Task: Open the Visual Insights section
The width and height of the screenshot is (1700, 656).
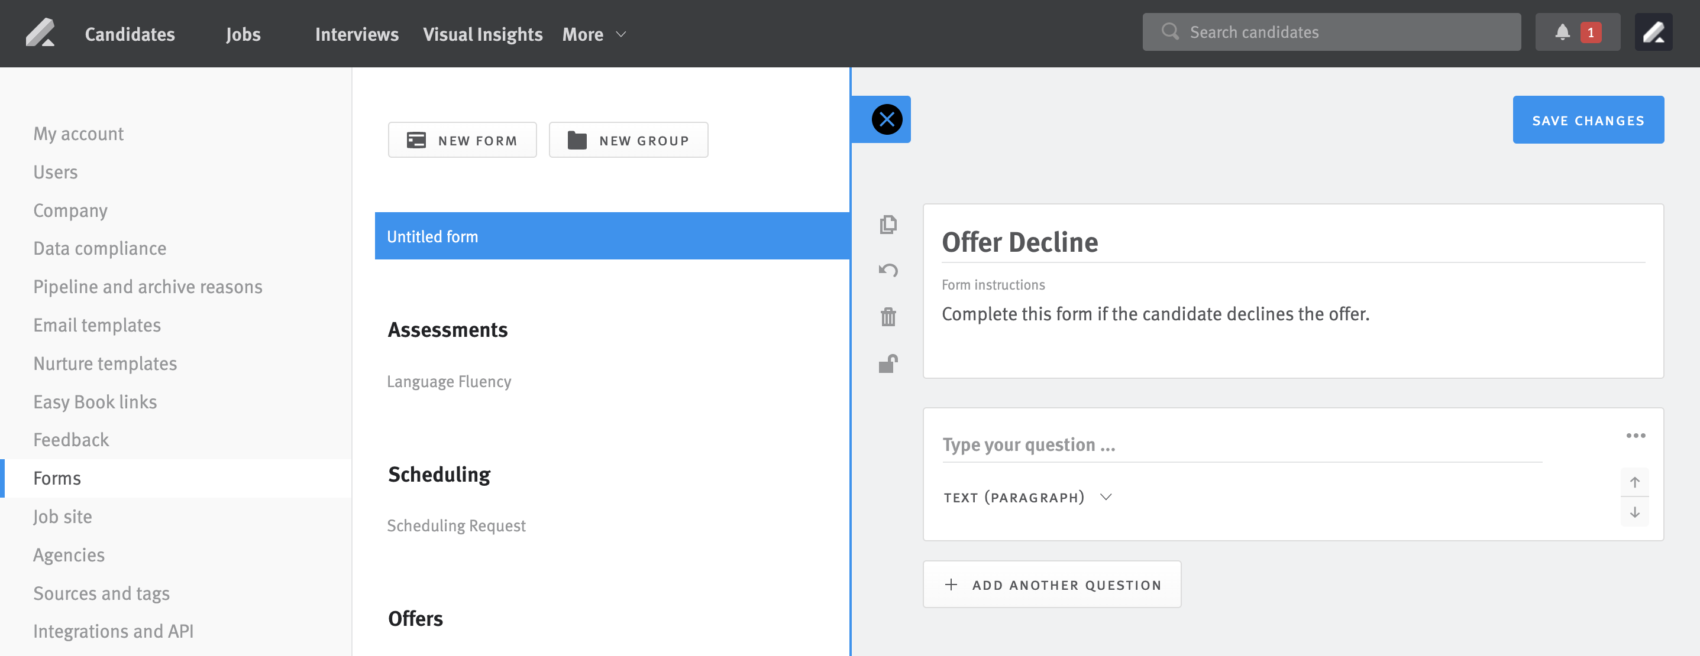Action: [483, 34]
